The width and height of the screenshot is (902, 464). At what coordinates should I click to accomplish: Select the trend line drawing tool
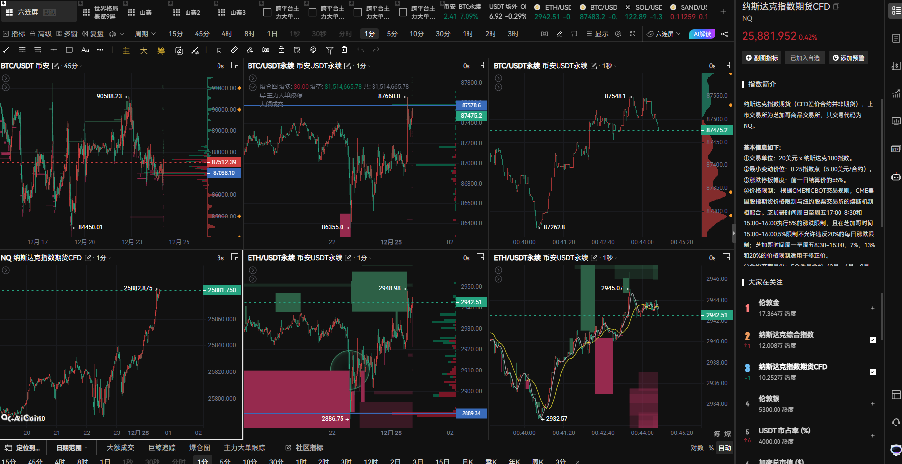click(6, 50)
